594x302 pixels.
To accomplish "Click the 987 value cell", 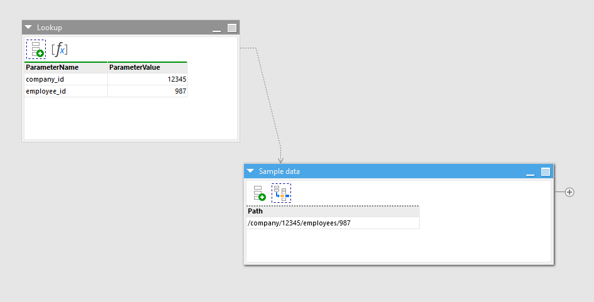I will (x=147, y=91).
